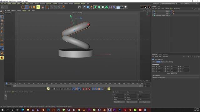Click the Light object icon
The height and width of the screenshot is (112, 200).
[126, 7]
